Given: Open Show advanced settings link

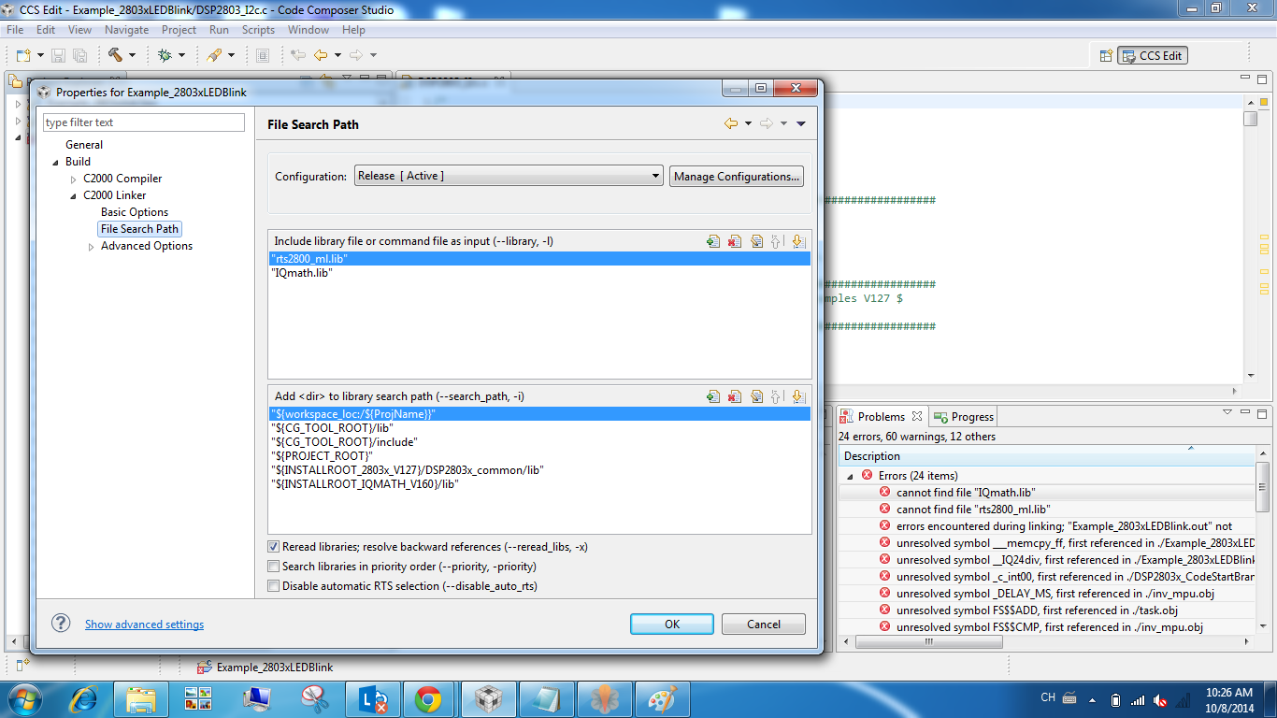Looking at the screenshot, I should (x=144, y=625).
